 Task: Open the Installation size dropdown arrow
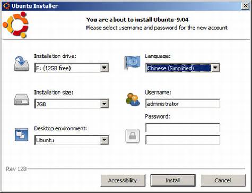click(x=105, y=104)
